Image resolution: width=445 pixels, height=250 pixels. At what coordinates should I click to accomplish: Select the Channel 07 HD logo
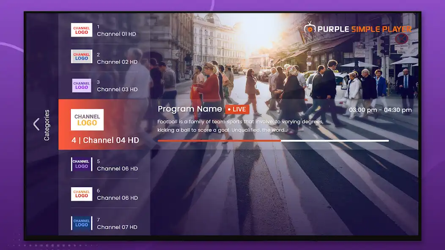[81, 223]
